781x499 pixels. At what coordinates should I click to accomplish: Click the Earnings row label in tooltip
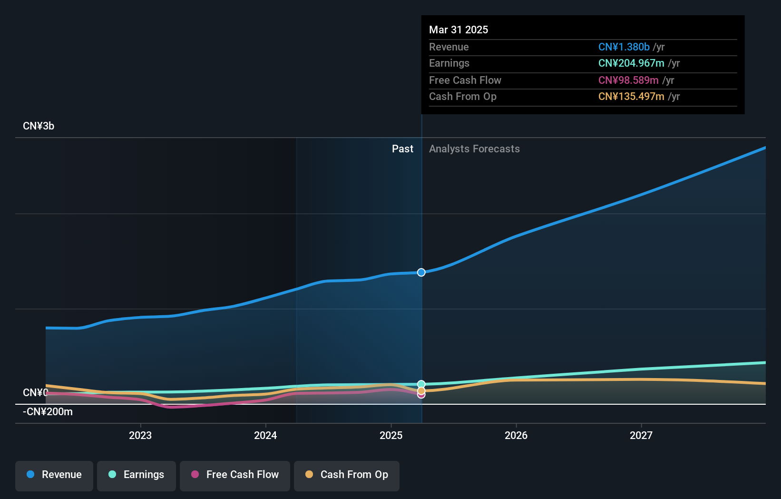tap(449, 63)
